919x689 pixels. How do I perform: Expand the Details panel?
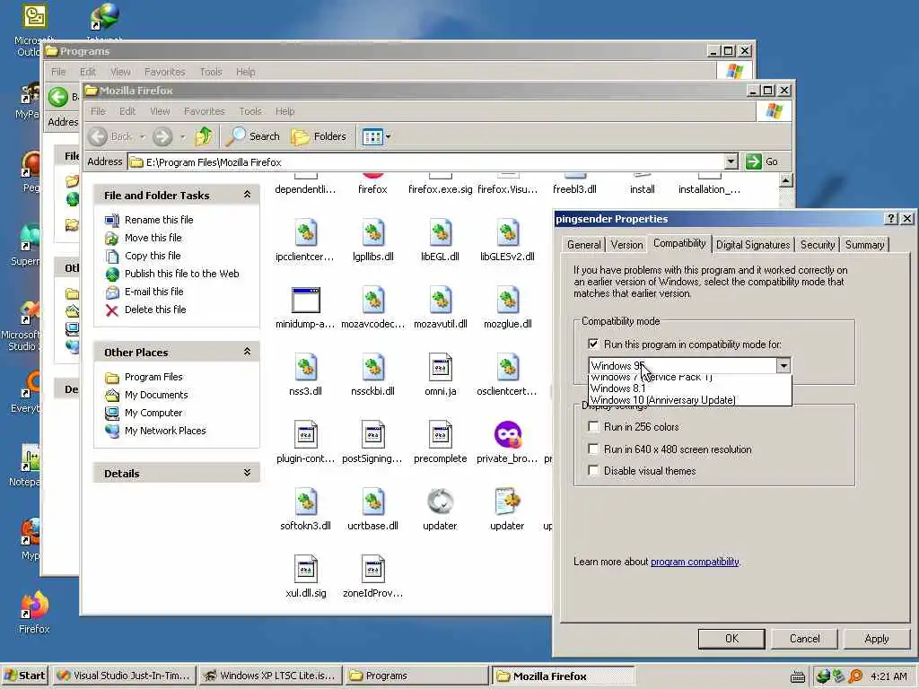[x=248, y=473]
